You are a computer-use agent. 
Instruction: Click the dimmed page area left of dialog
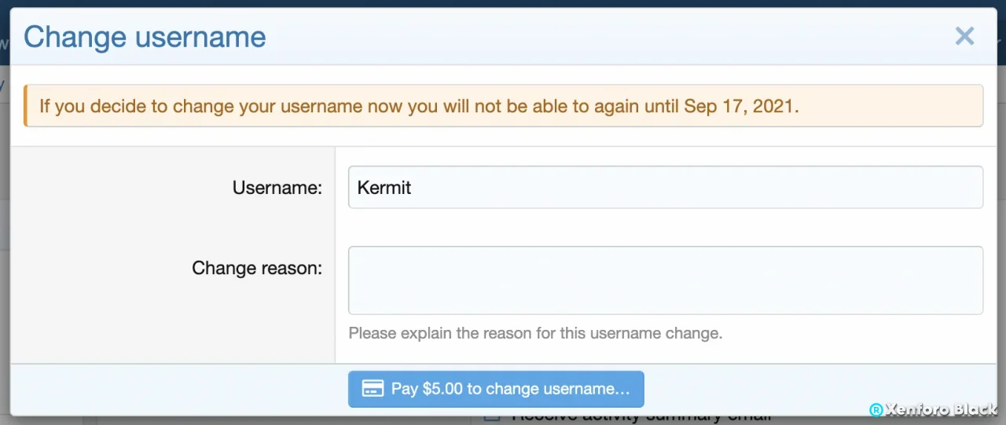[5, 236]
